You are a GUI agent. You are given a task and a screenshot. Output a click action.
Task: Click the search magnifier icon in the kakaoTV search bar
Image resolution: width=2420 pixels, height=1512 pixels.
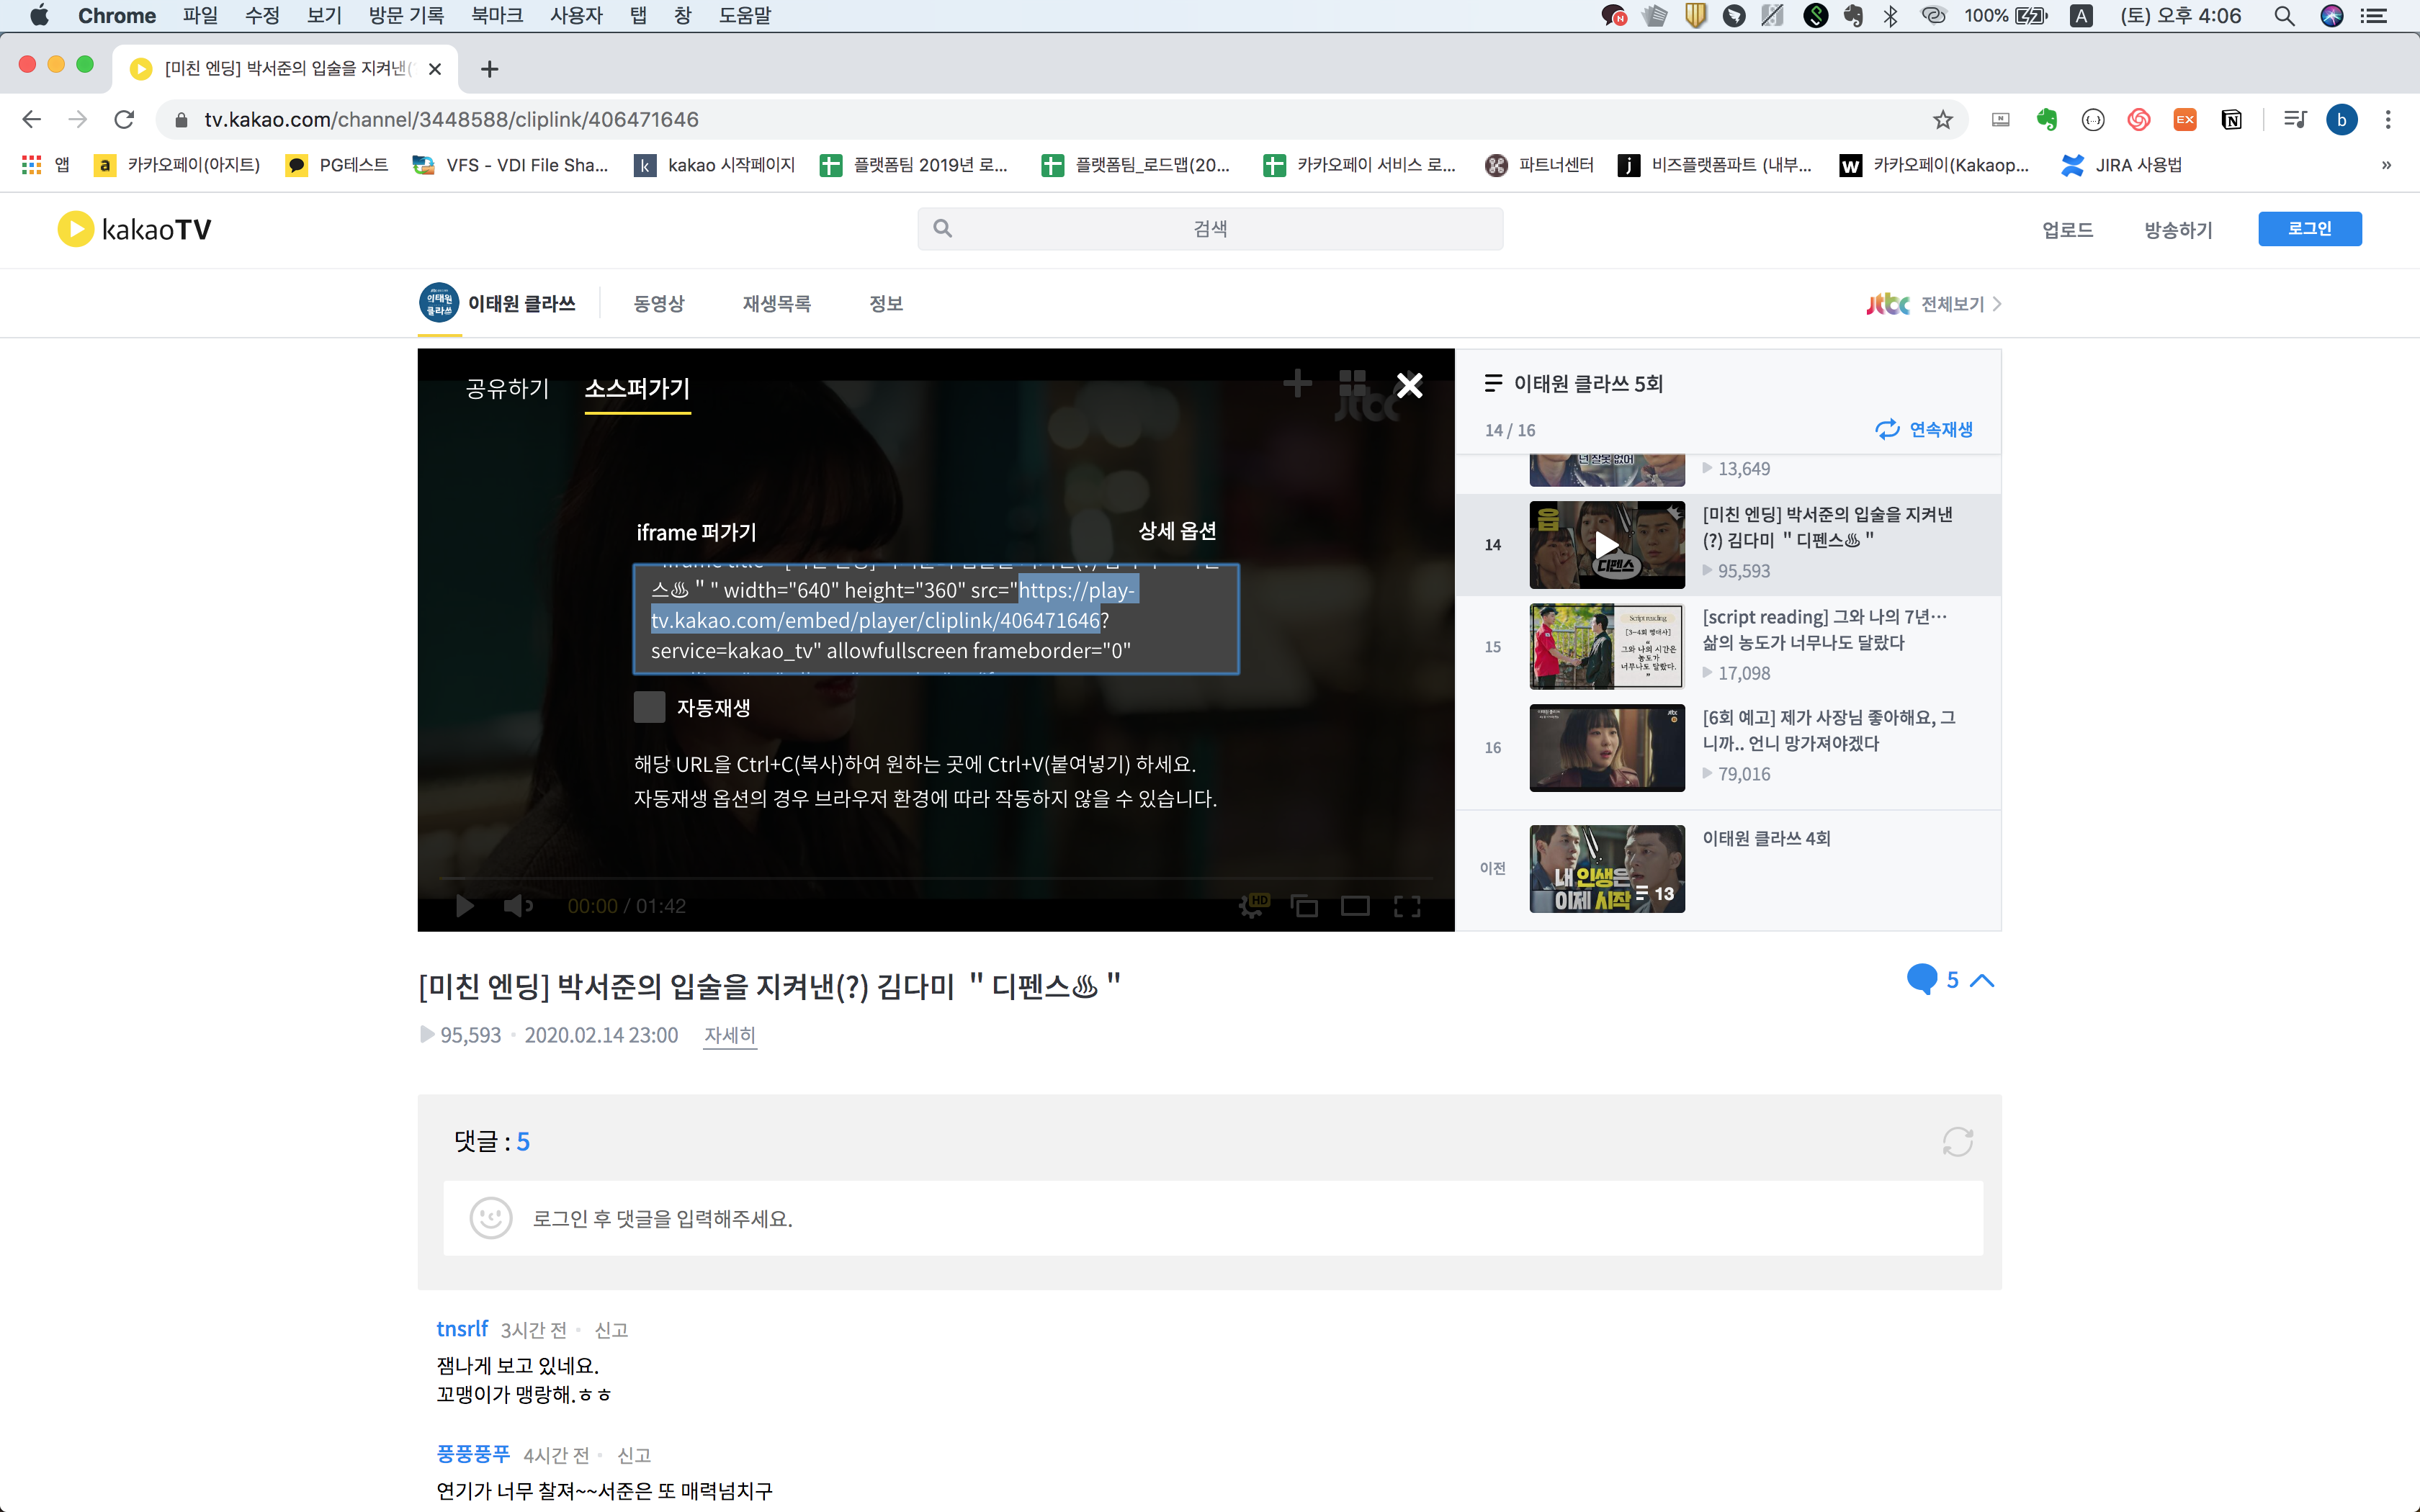tap(942, 229)
